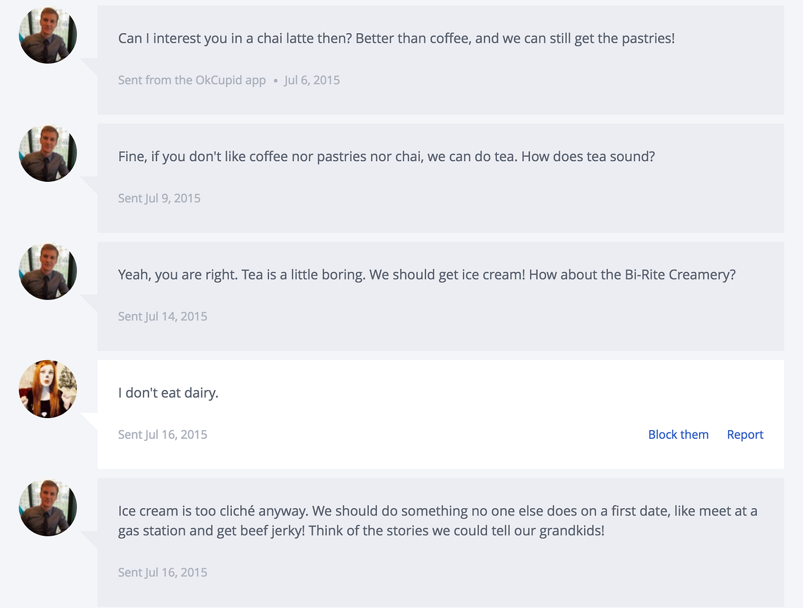The width and height of the screenshot is (803, 608).
Task: Click the 'Sent from the OkCupid app' label
Action: [192, 80]
